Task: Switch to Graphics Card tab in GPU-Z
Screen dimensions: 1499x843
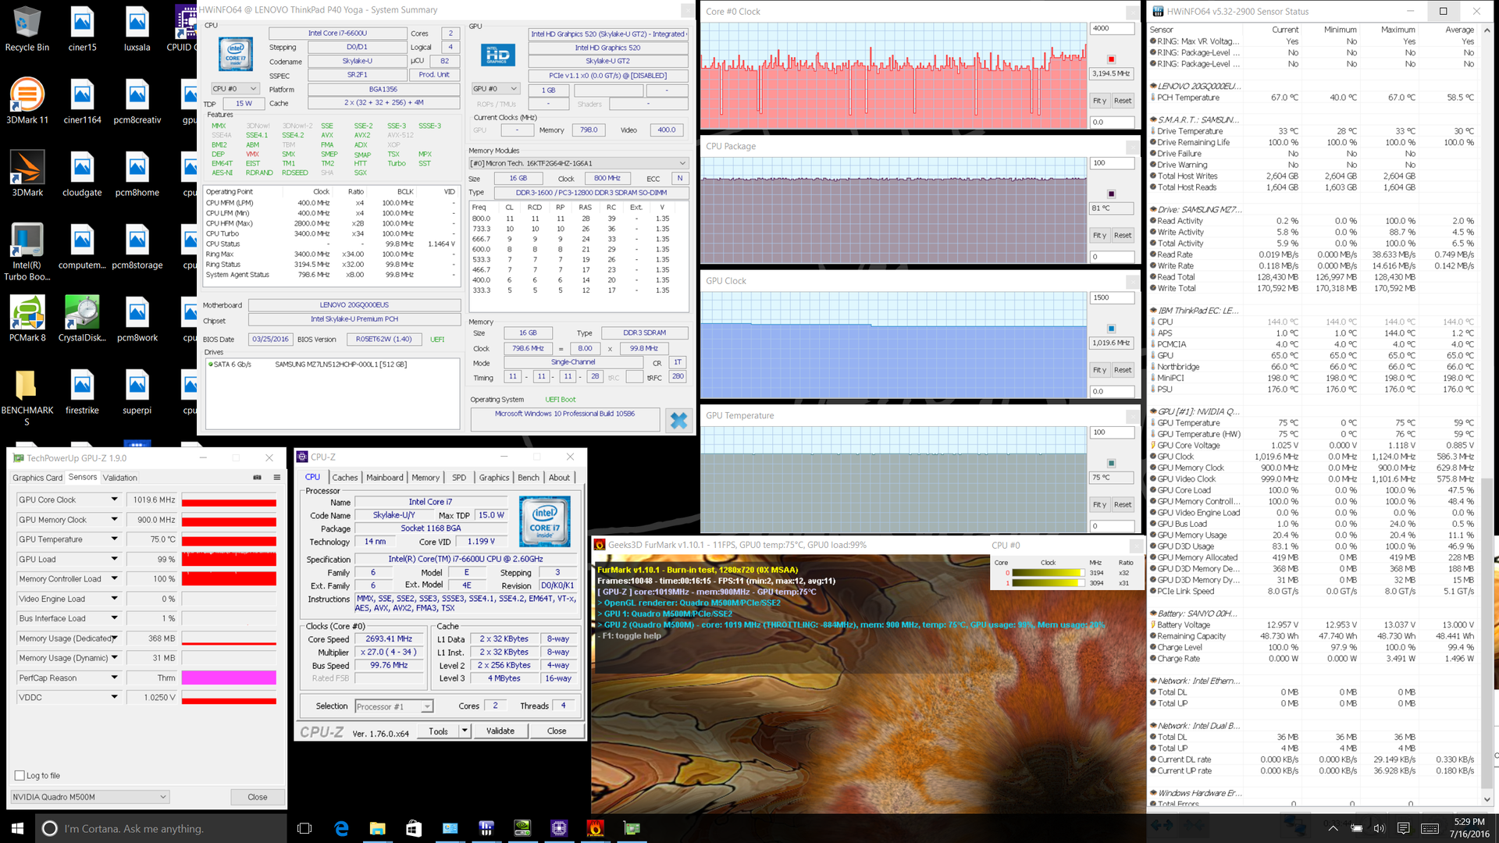Action: click(37, 478)
